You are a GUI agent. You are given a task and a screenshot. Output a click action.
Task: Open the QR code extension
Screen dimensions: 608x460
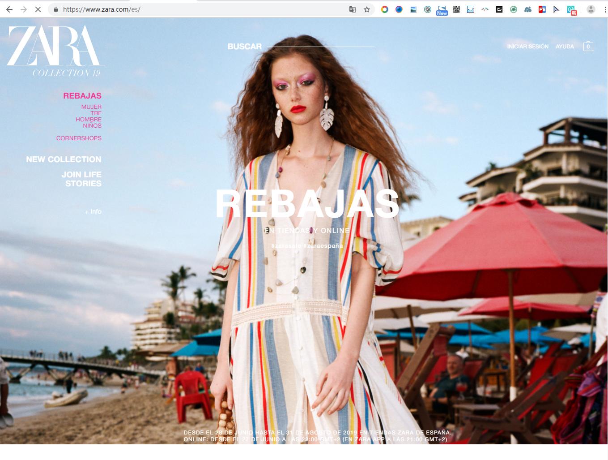[456, 9]
